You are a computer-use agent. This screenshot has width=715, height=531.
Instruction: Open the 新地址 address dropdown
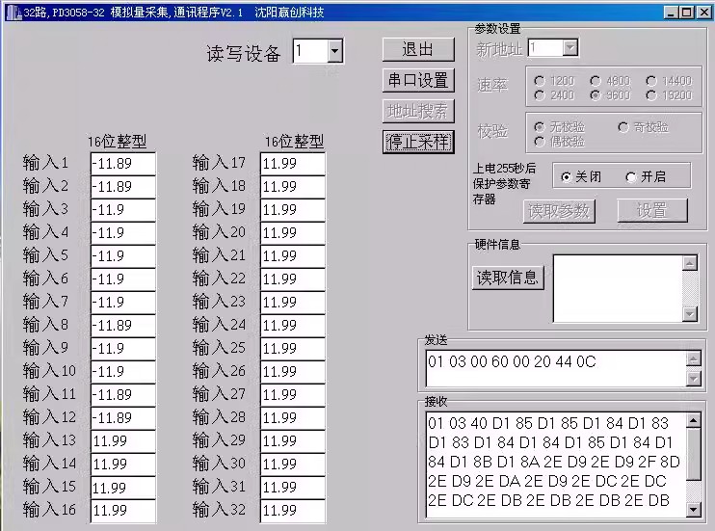570,47
